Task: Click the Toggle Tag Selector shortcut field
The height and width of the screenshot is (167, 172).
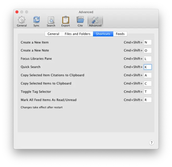Action: [x=148, y=92]
